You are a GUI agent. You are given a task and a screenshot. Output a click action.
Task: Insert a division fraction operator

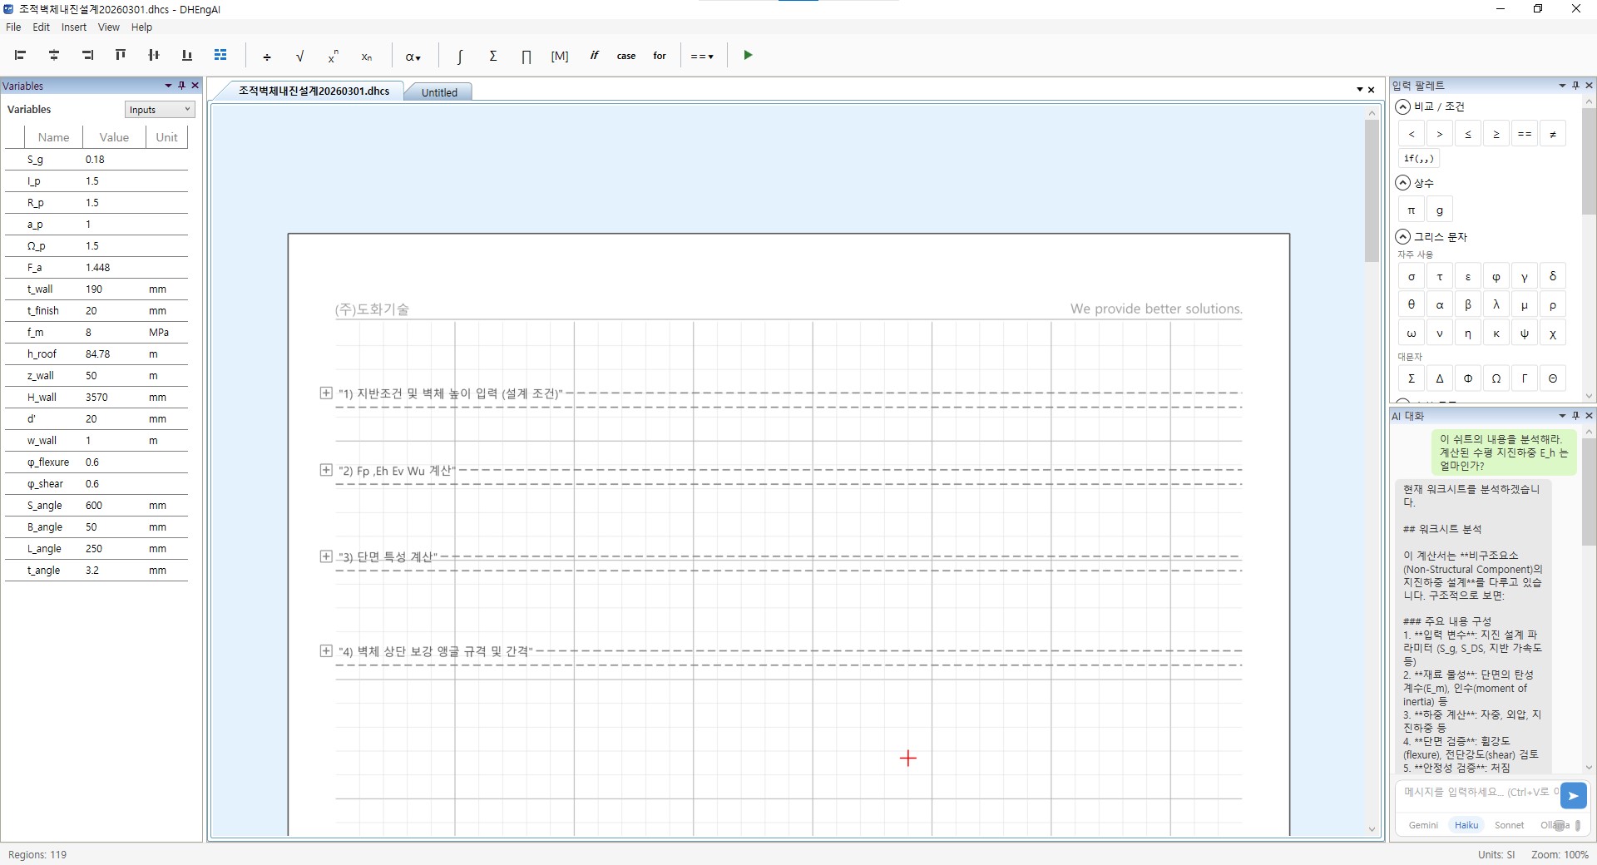click(267, 56)
